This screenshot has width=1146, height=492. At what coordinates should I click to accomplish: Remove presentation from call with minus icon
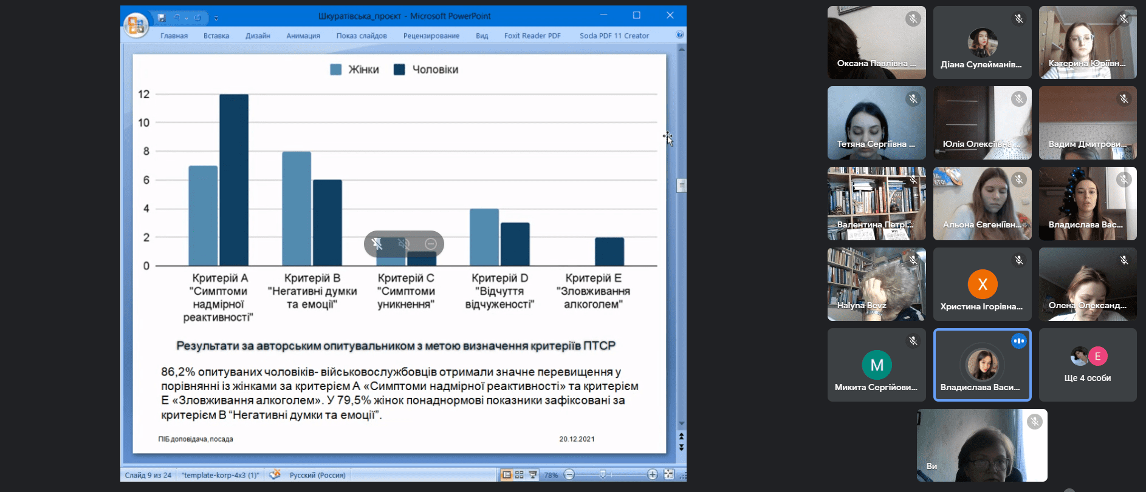tap(431, 244)
